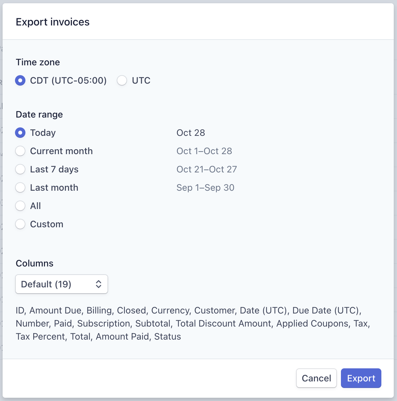Viewport: 397px width, 401px height.
Task: Click the UTC label text
Action: [x=141, y=80]
